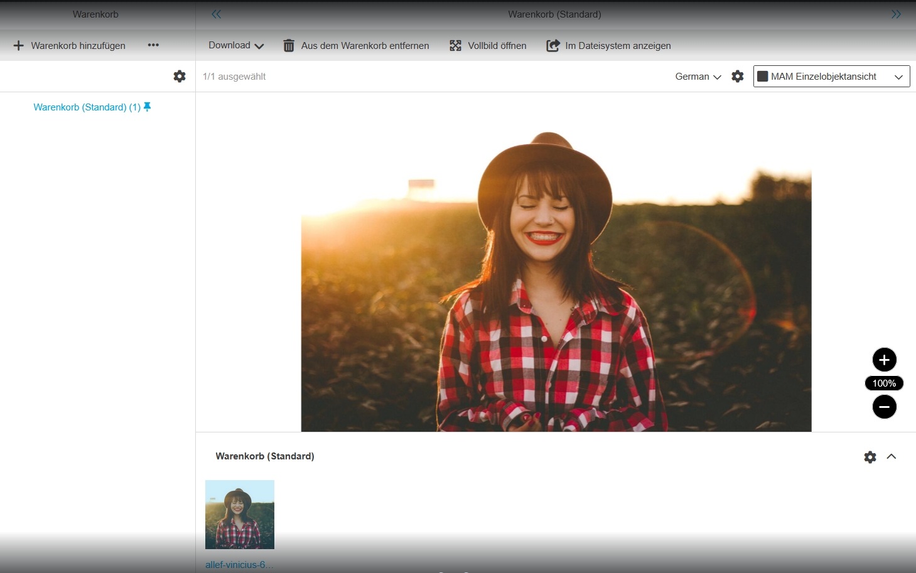The image size is (916, 573).
Task: Open the German language dropdown
Action: click(698, 77)
